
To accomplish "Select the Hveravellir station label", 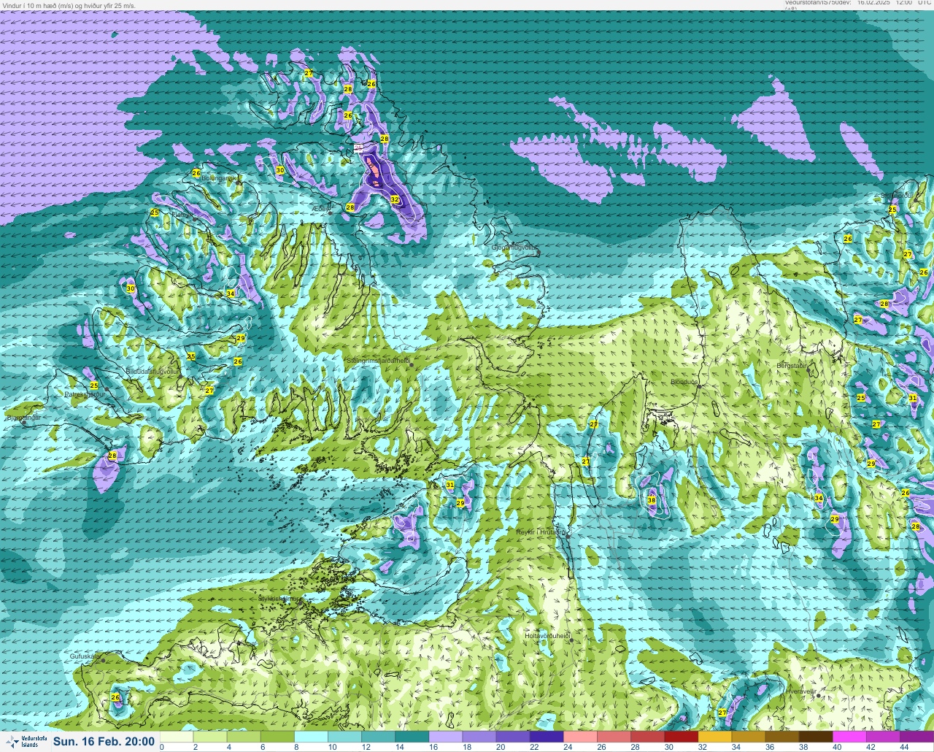I will click(x=800, y=690).
